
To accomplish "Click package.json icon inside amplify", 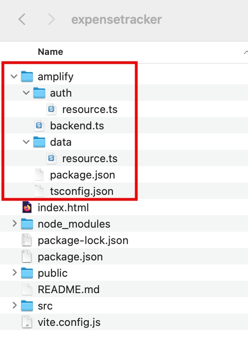I will point(39,175).
